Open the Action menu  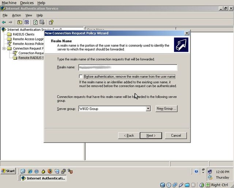(x=16, y=15)
